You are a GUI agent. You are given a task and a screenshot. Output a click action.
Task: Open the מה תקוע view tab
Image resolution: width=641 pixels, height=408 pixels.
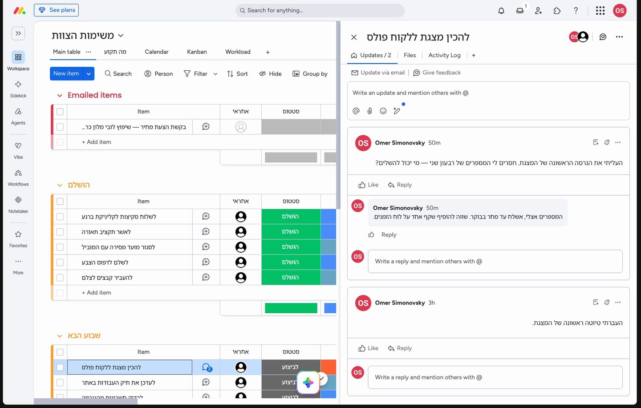click(x=115, y=52)
